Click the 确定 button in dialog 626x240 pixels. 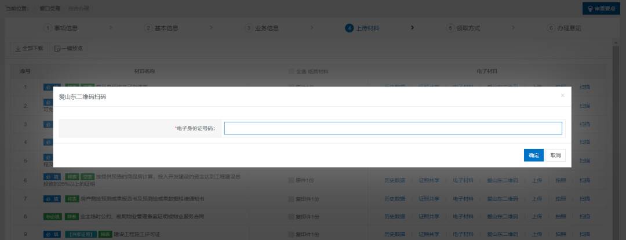pos(533,155)
